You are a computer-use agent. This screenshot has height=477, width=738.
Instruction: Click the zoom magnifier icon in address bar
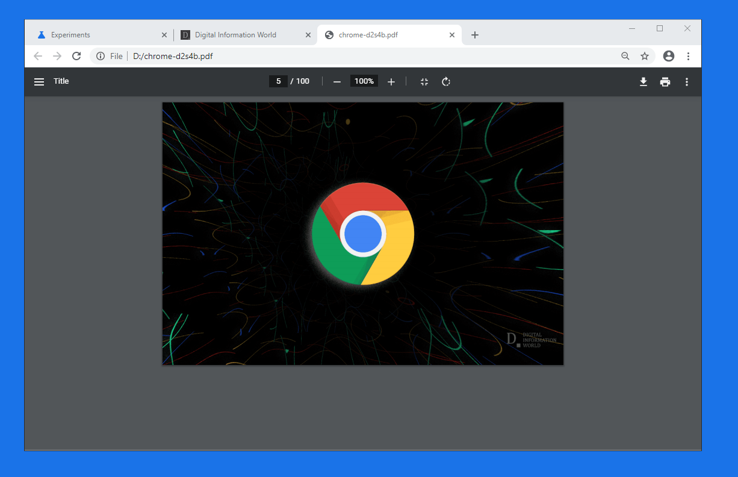coord(625,56)
